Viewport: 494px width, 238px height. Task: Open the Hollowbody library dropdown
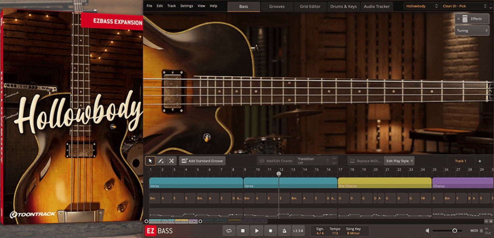422,6
